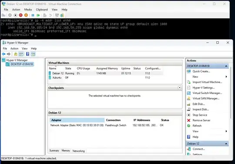235x164 pixels.
Task: Open the Action menu in Hyper-V Manager
Action: [x=14, y=49]
